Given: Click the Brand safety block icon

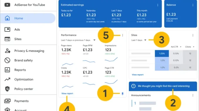Looking at the screenshot, I should click(x=7, y=60).
